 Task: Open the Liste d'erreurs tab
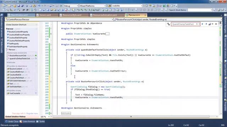point(28,121)
